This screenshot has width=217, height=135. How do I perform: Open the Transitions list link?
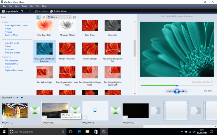[10, 49]
